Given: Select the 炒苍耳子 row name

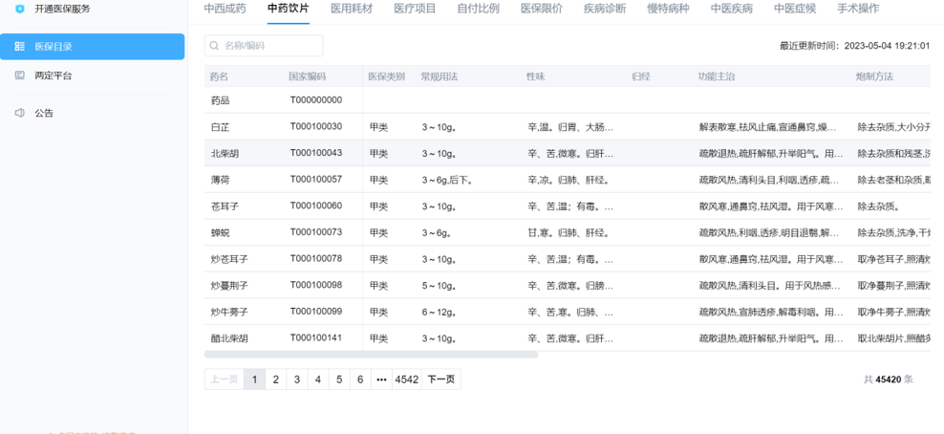Looking at the screenshot, I should pyautogui.click(x=229, y=259).
